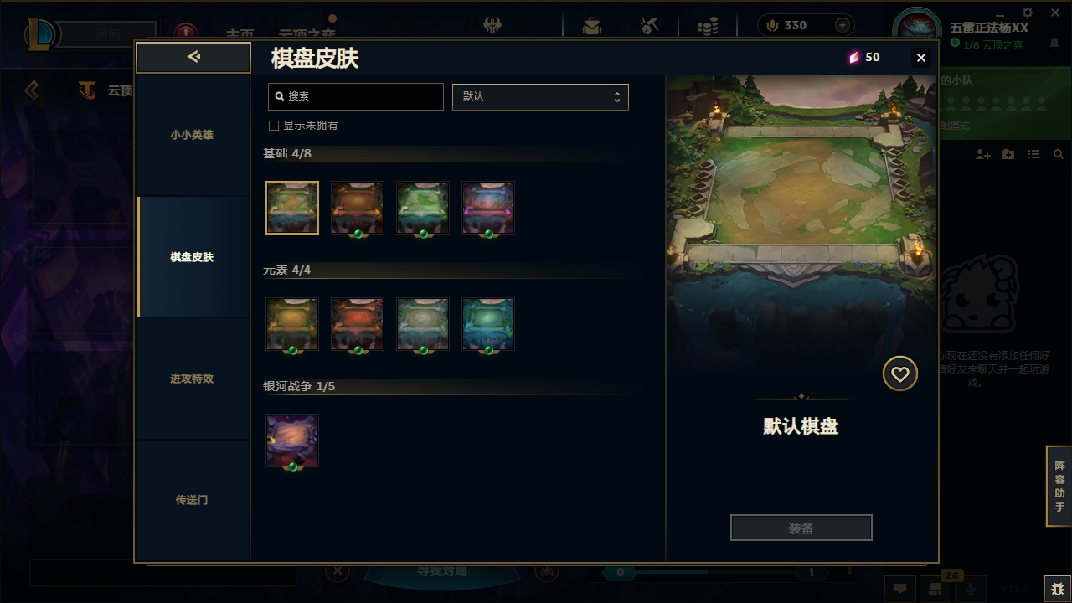This screenshot has height=603, width=1072.
Task: Close the 棋盘皮肤 dialog
Action: pyautogui.click(x=921, y=58)
